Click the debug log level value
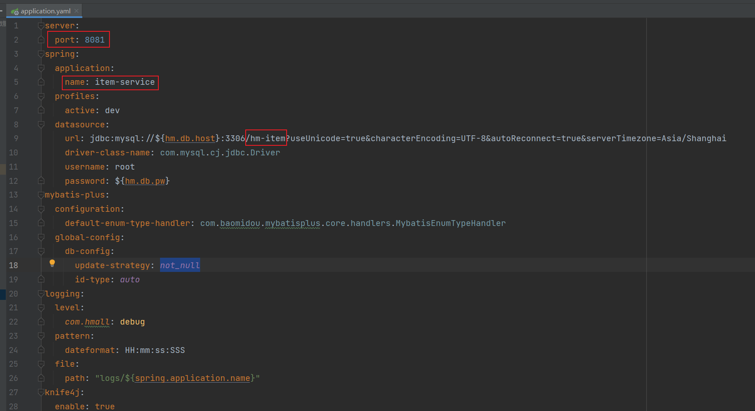755x411 pixels. tap(132, 322)
